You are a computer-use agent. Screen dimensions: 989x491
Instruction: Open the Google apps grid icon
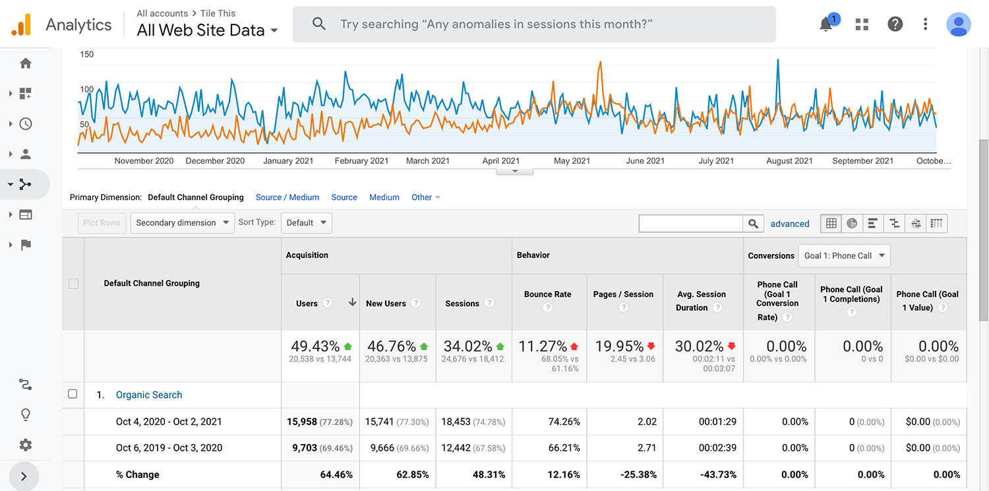pos(861,24)
